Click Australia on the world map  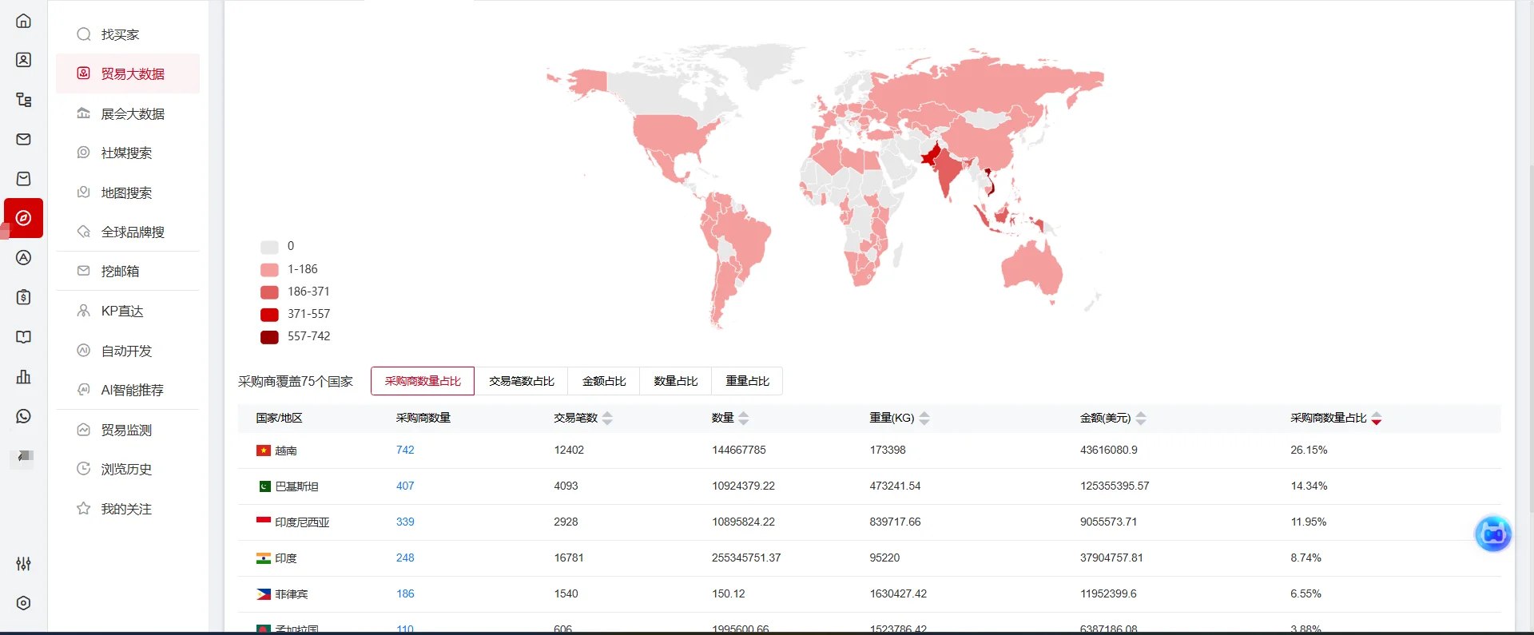point(1031,268)
